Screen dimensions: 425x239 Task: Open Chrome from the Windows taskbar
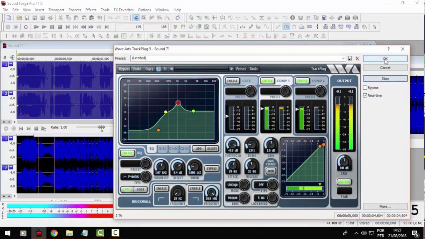coord(54,233)
